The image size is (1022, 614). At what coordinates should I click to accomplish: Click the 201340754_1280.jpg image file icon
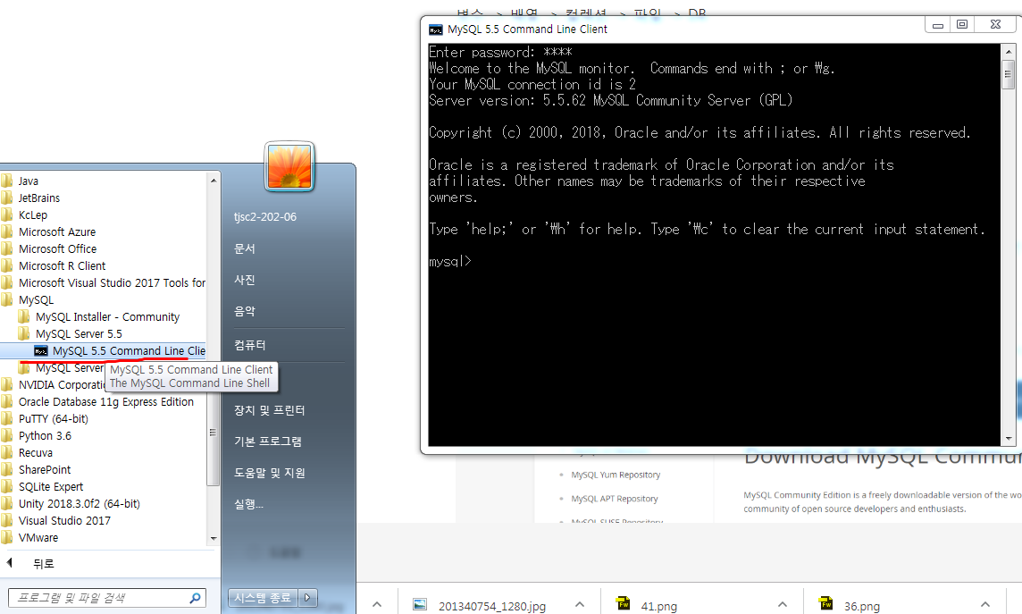420,605
